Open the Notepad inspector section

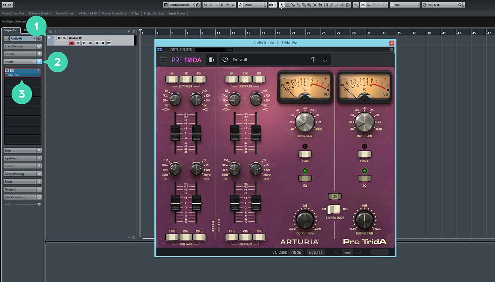pyautogui.click(x=22, y=189)
